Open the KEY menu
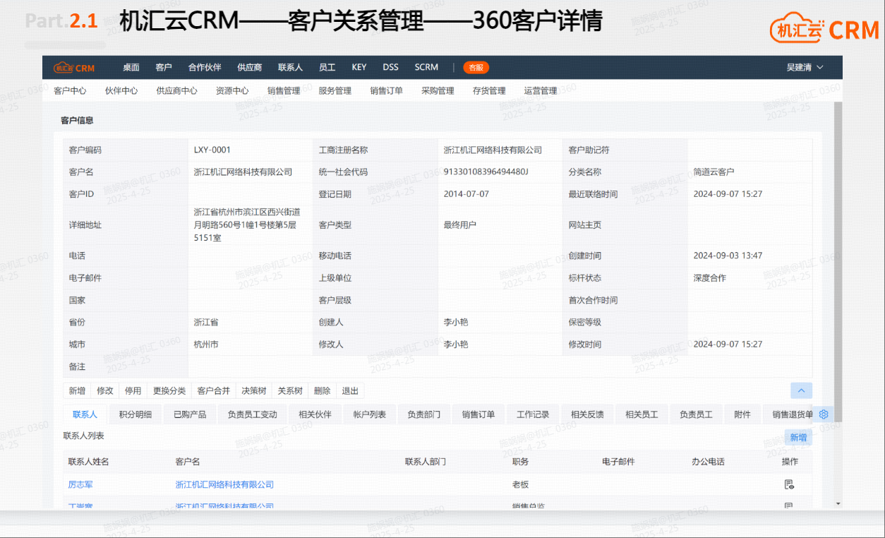The width and height of the screenshot is (885, 538). (x=359, y=68)
